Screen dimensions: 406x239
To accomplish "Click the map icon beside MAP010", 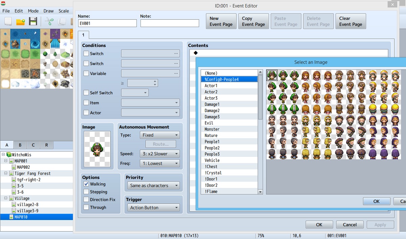I will (12, 217).
